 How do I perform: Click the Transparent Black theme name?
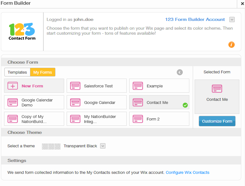[x=80, y=146]
